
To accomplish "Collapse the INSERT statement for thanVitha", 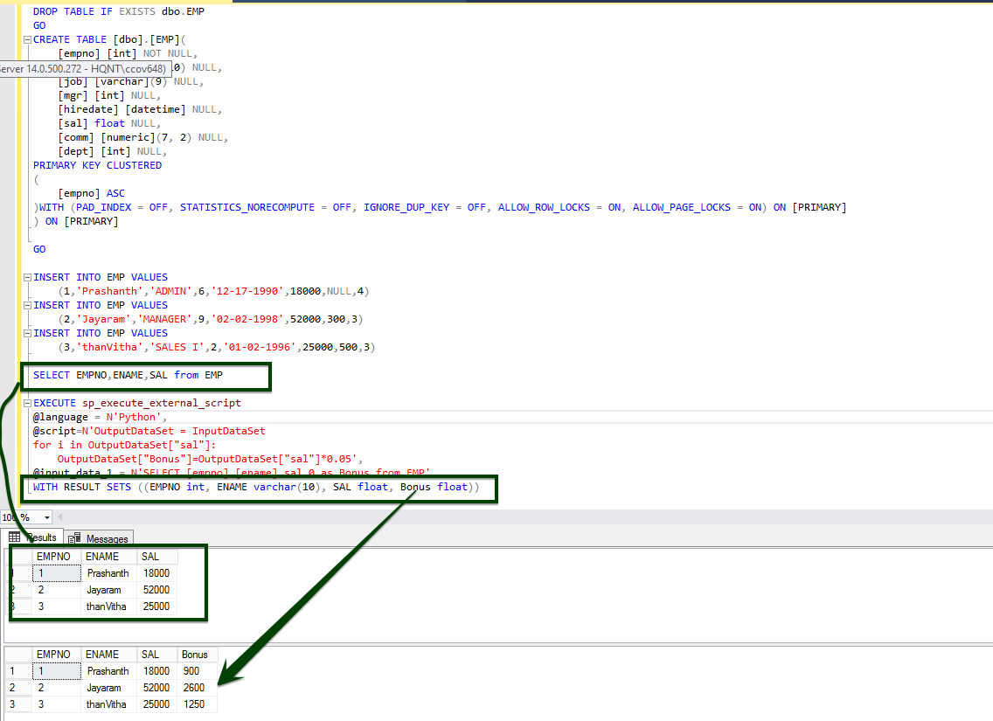I will 28,333.
